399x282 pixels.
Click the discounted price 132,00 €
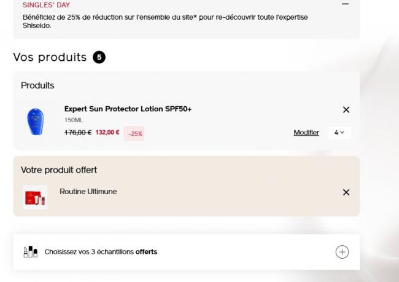point(107,133)
